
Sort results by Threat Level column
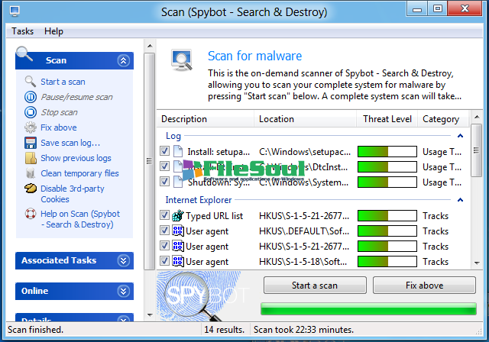[387, 119]
